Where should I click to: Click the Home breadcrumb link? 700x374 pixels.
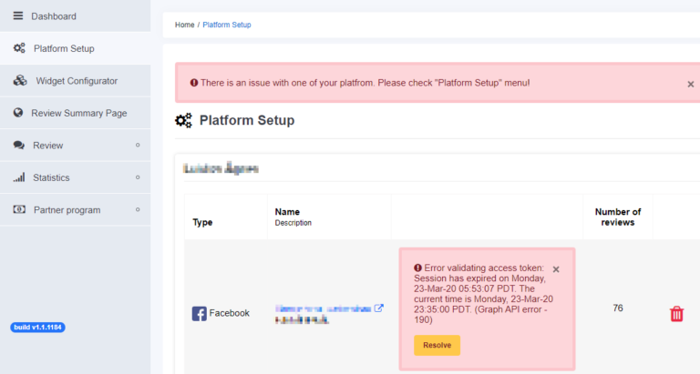click(184, 25)
